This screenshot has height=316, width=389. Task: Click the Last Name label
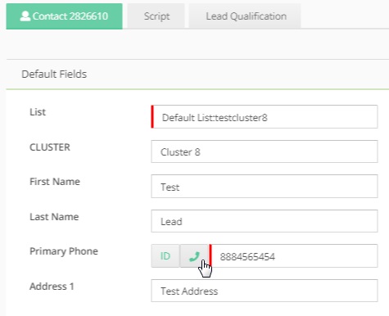(x=54, y=217)
